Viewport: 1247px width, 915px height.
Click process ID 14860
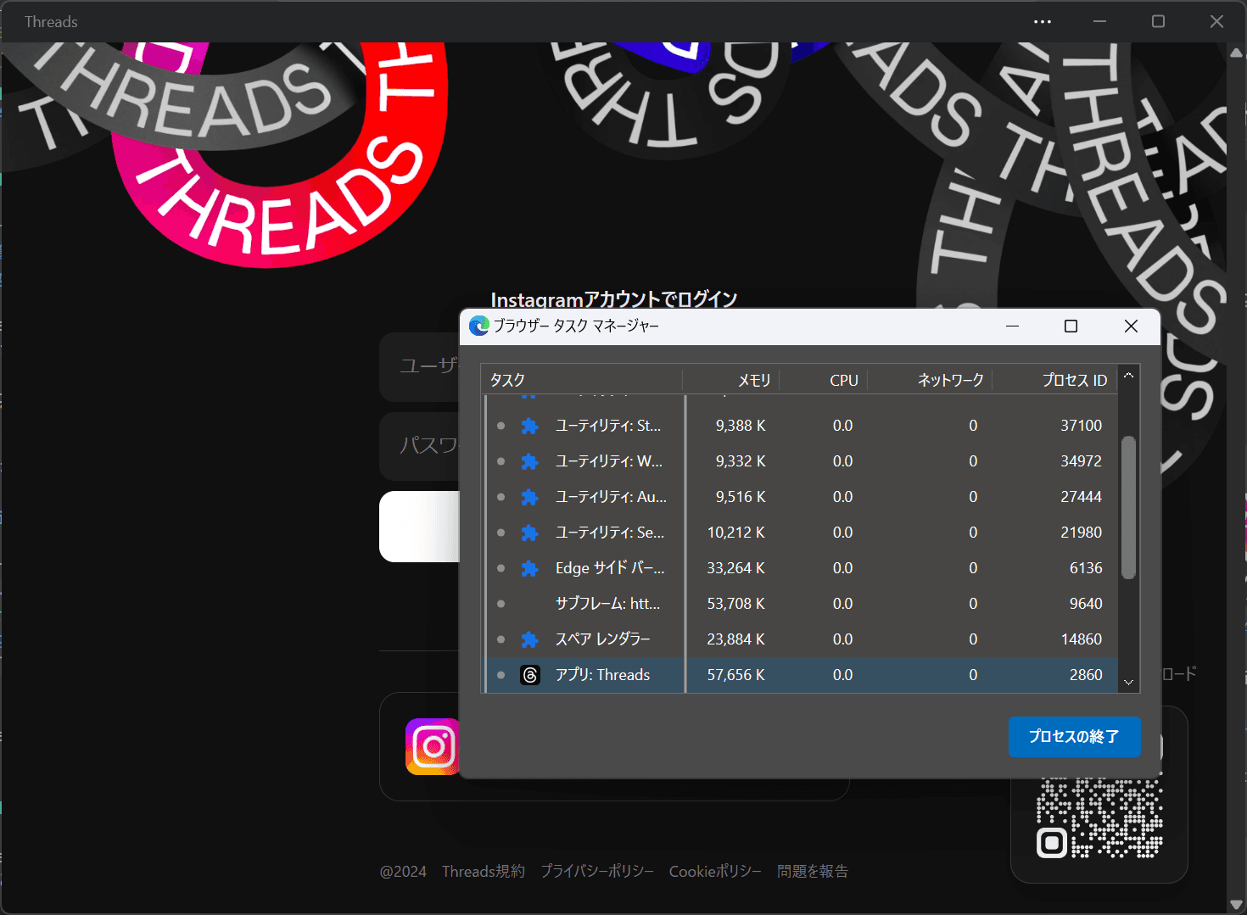pos(1082,639)
